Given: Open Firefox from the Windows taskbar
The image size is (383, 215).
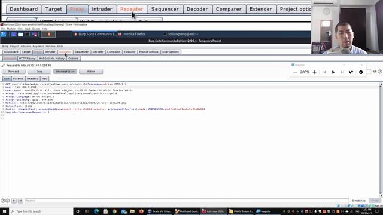Looking at the screenshot, I should (x=141, y=211).
